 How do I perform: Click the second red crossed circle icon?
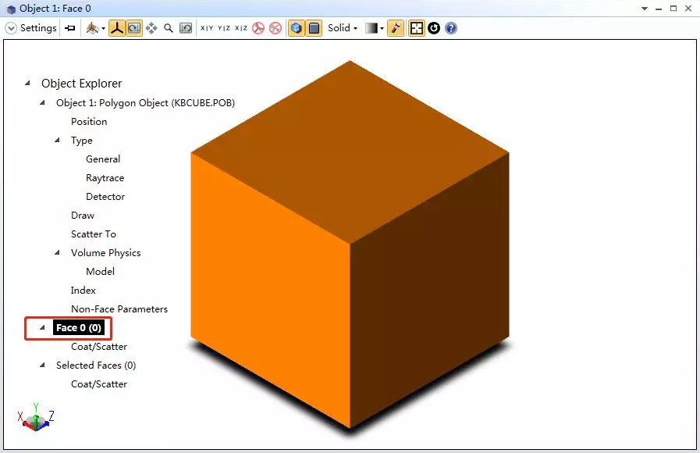coord(275,28)
